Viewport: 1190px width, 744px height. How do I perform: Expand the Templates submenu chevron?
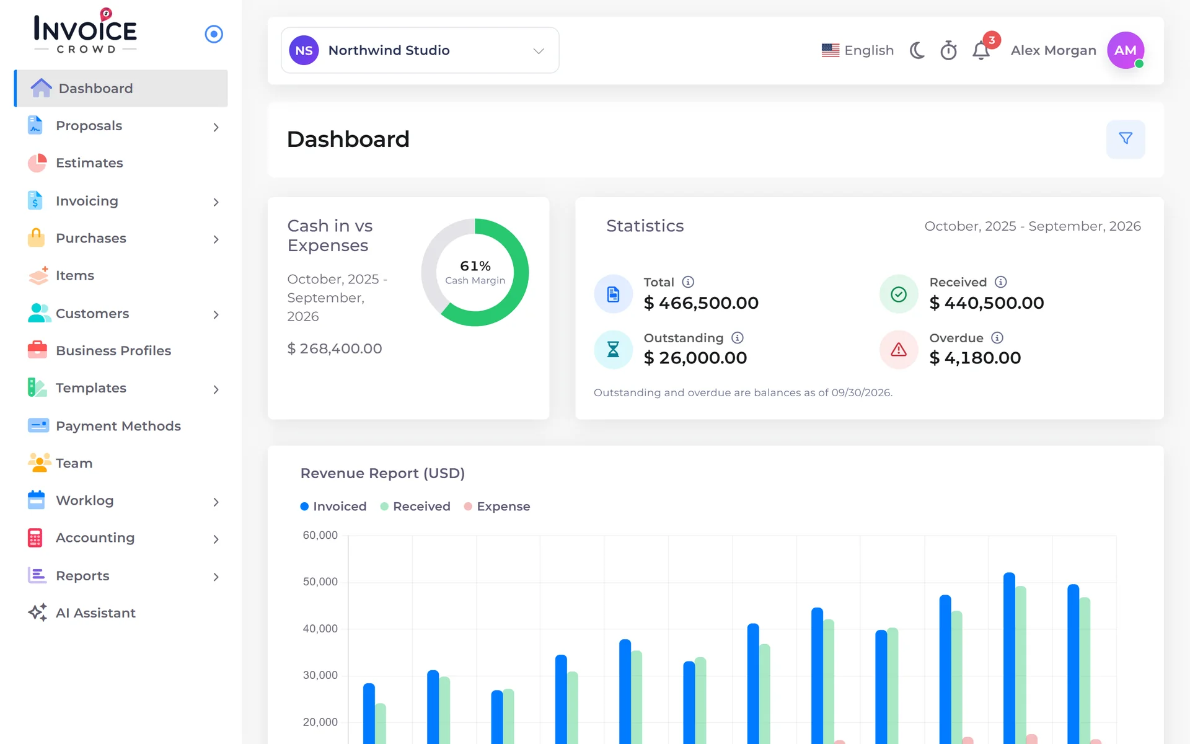point(216,389)
